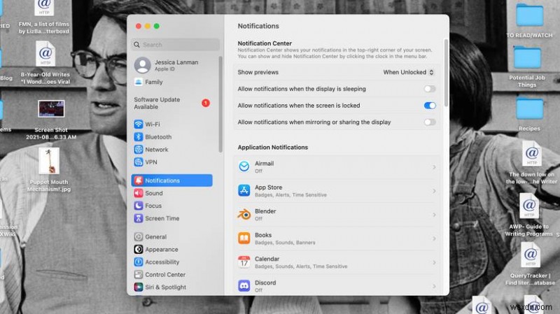This screenshot has width=560, height=314.
Task: Click the search magnifier icon
Action: coord(136,45)
